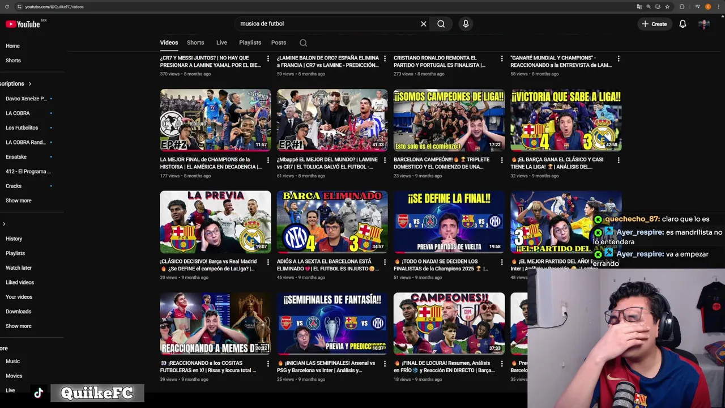
Task: Click the search magnifier button
Action: [441, 24]
